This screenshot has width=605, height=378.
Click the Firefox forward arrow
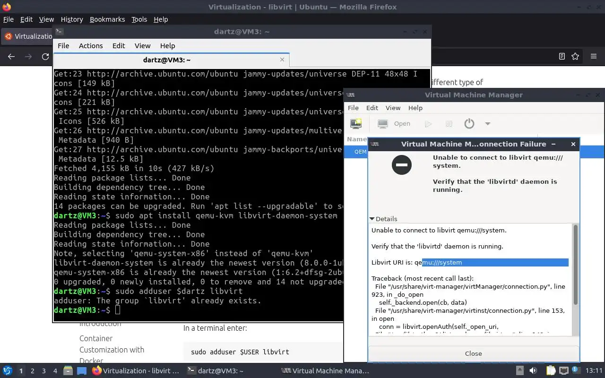click(x=28, y=56)
